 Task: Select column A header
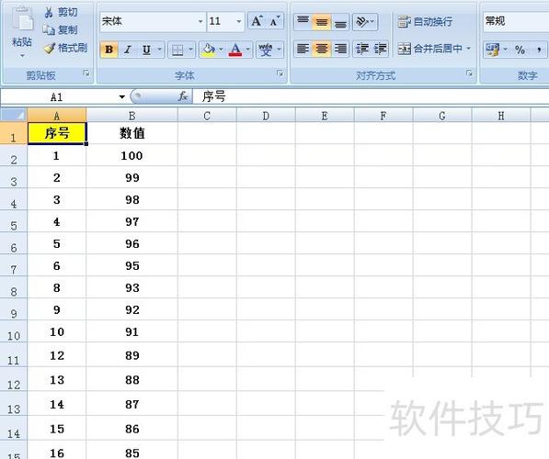(x=57, y=116)
